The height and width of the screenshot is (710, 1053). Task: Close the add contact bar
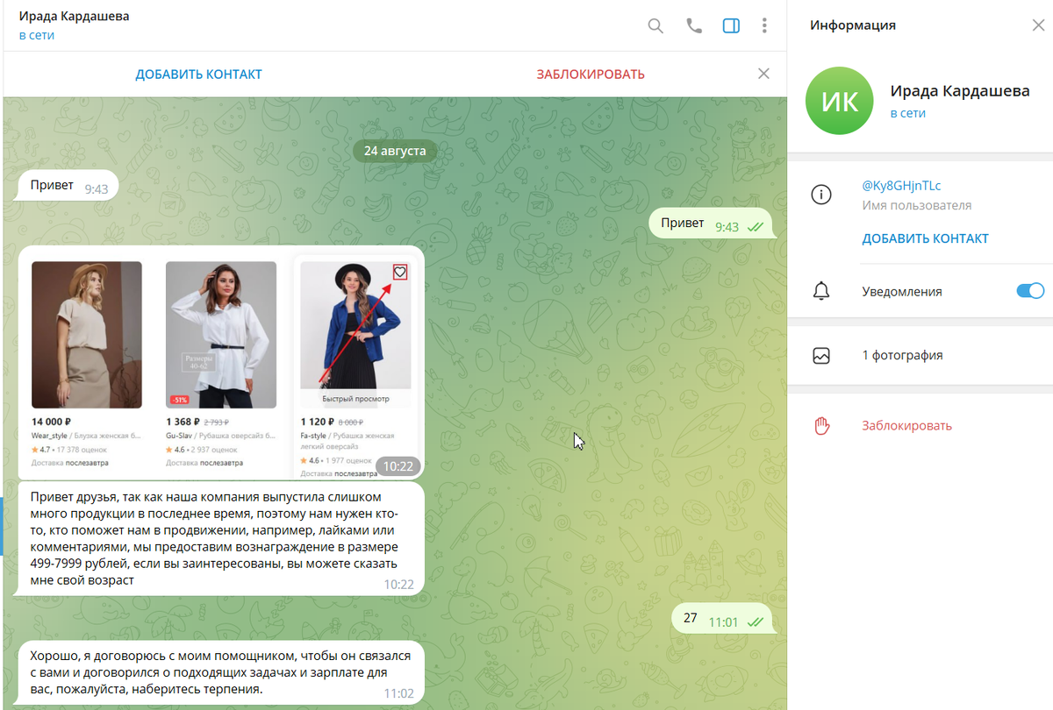click(x=763, y=74)
